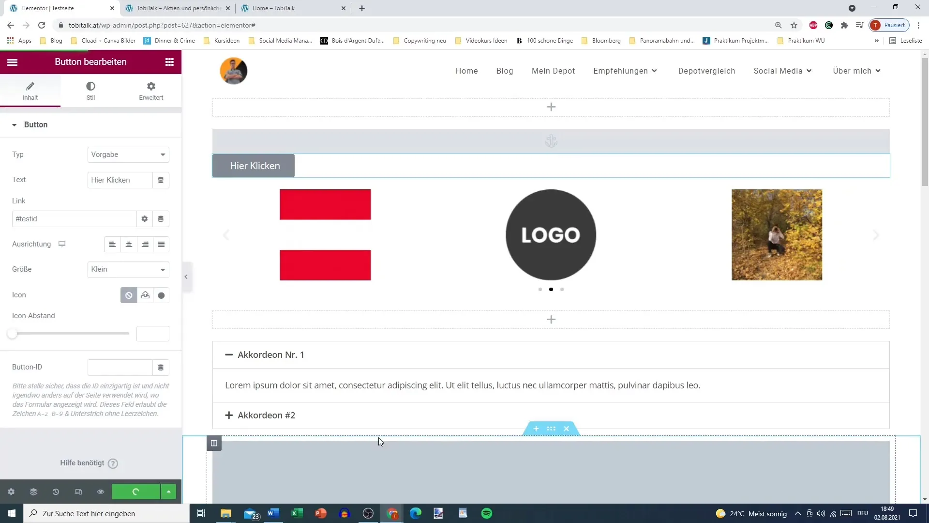Open revision history icon

tap(56, 492)
